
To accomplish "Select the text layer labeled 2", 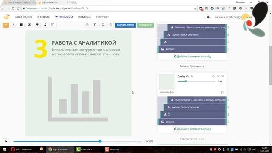I will [193, 114].
